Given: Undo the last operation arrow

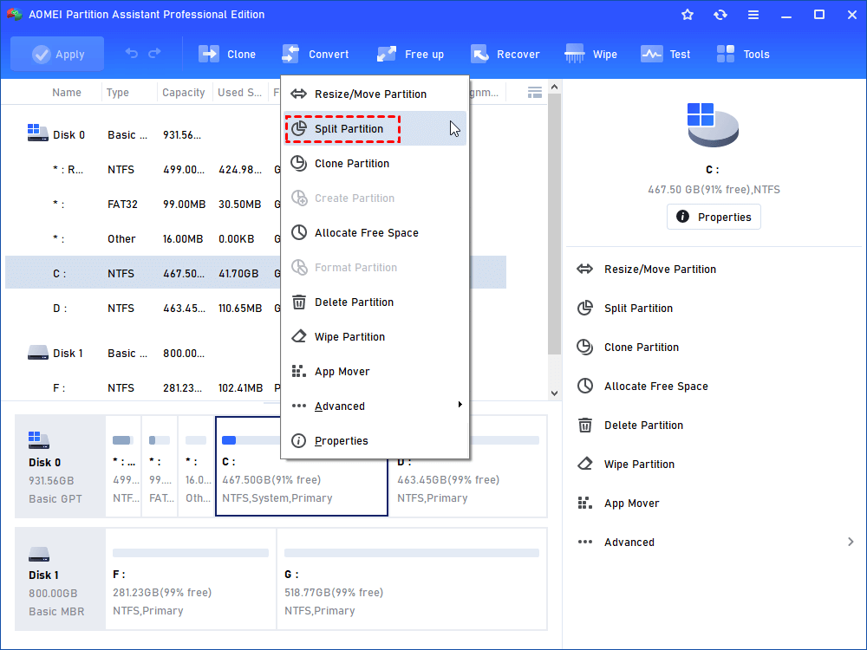Looking at the screenshot, I should click(x=132, y=54).
